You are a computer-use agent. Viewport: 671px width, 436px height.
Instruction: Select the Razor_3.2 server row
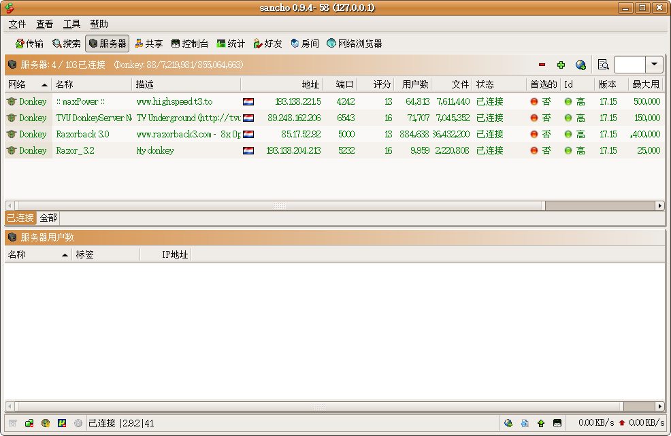click(335, 150)
